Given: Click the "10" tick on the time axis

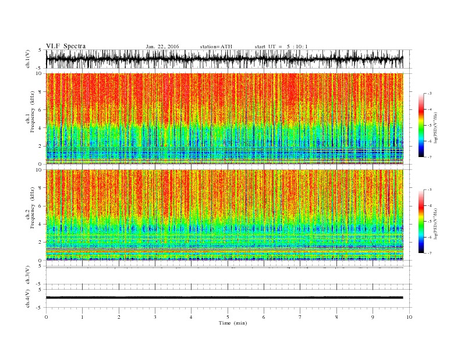Looking at the screenshot, I should coord(409,317).
